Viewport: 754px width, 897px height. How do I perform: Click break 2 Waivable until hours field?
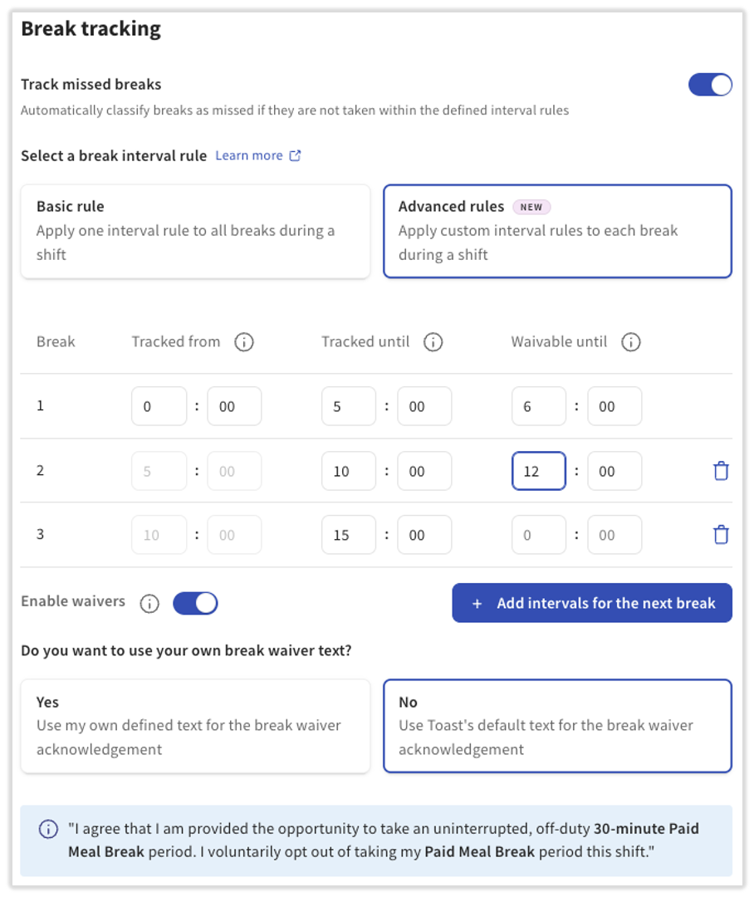[x=539, y=471]
